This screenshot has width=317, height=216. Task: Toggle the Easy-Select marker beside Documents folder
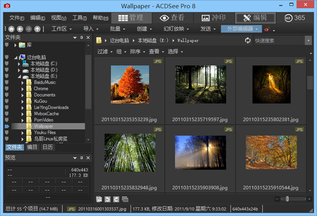coord(6,95)
